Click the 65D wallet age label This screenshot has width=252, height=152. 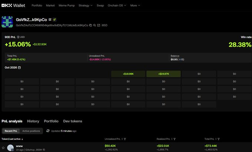[x=105, y=25]
